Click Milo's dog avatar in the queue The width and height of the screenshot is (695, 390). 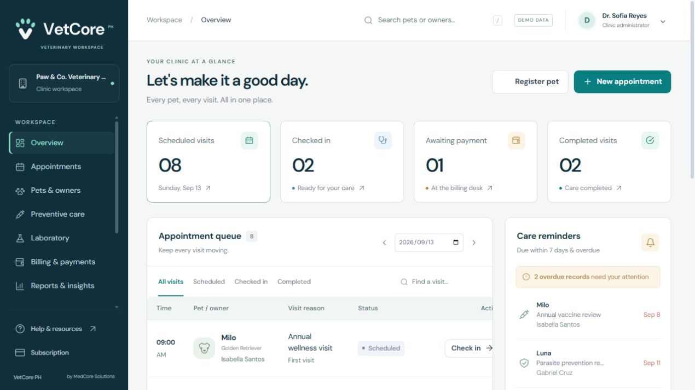click(204, 348)
